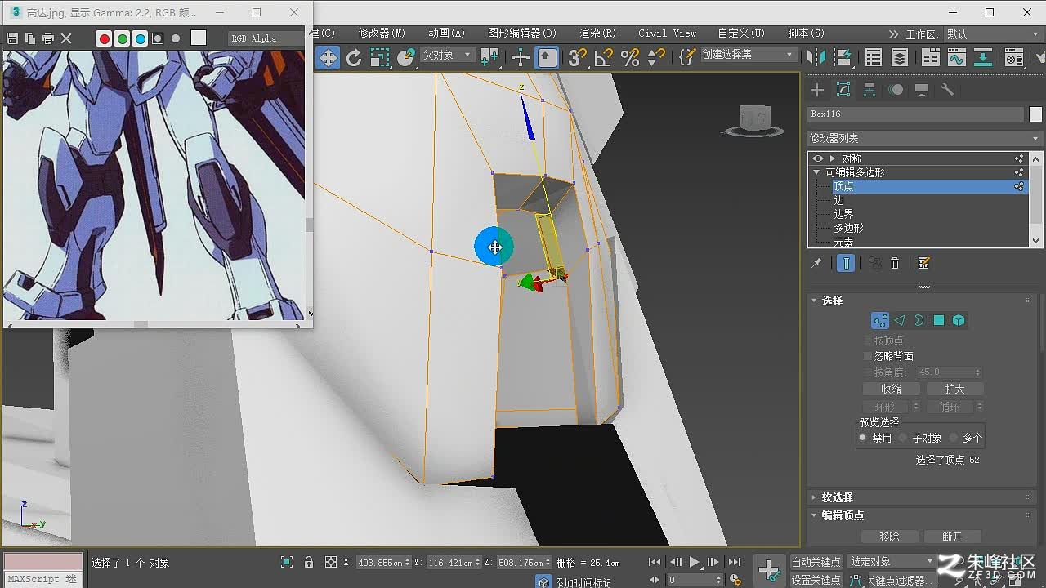Toggle Spinner Snap icon

pyautogui.click(x=656, y=57)
